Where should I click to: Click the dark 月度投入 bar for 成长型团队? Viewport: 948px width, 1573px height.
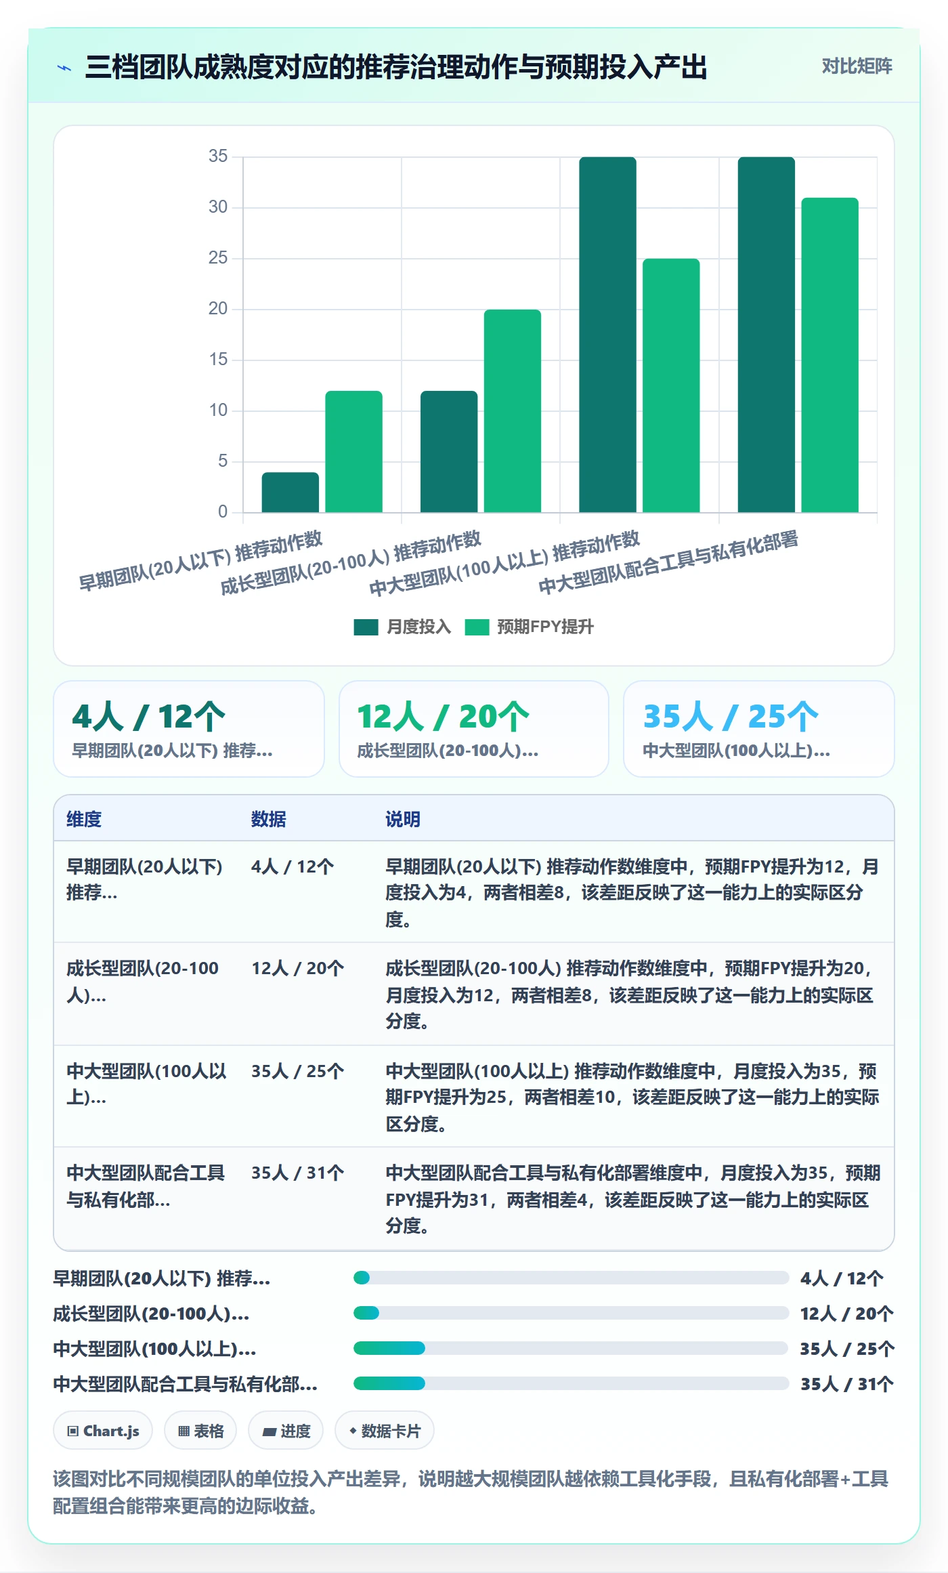[449, 452]
